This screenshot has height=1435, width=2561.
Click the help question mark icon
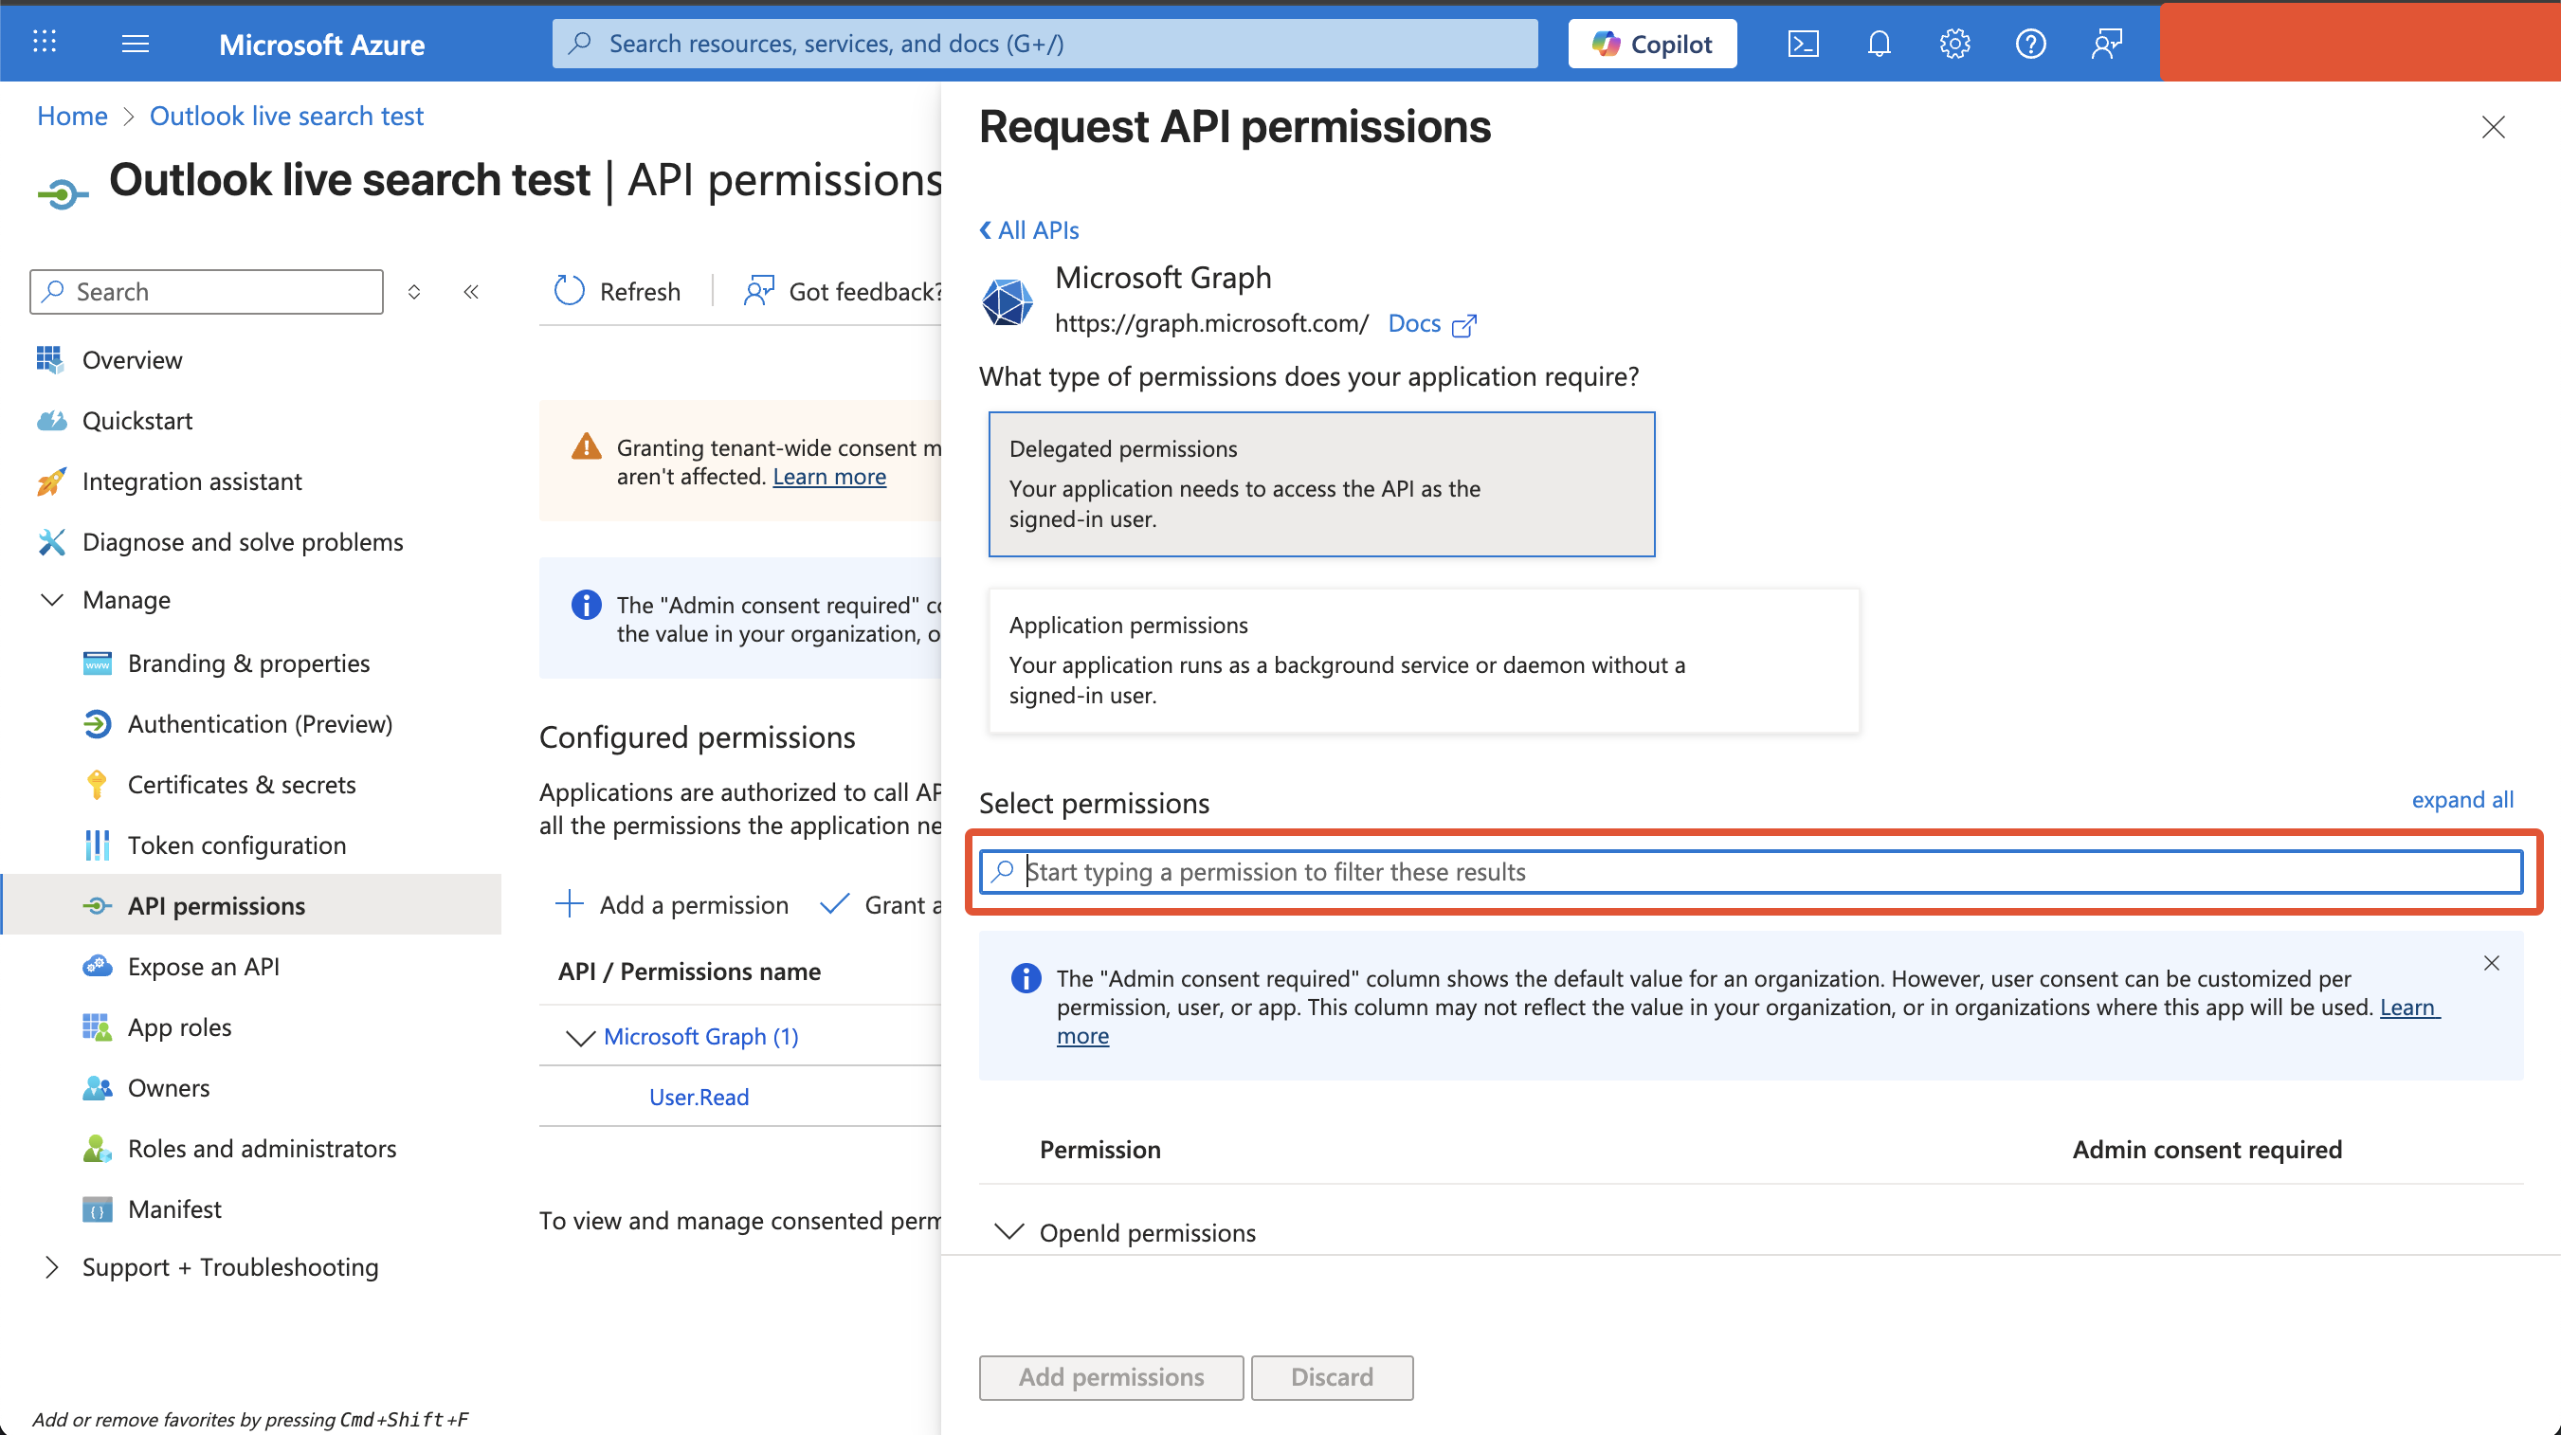[2029, 44]
